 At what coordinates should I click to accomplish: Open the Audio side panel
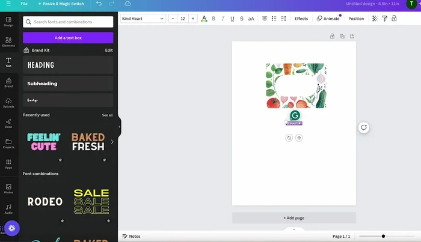point(8,209)
